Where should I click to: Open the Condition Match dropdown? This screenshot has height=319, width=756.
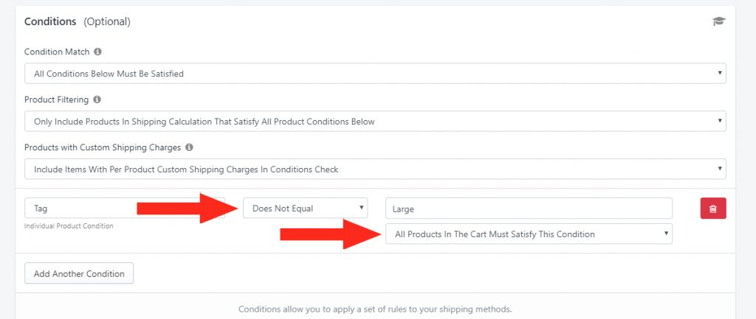375,74
